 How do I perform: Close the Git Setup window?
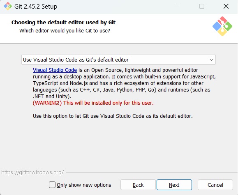(x=226, y=6)
